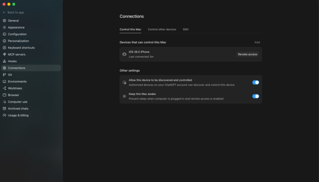This screenshot has width=319, height=182.
Task: Click the Computer use cursor icon
Action: [x=5, y=102]
